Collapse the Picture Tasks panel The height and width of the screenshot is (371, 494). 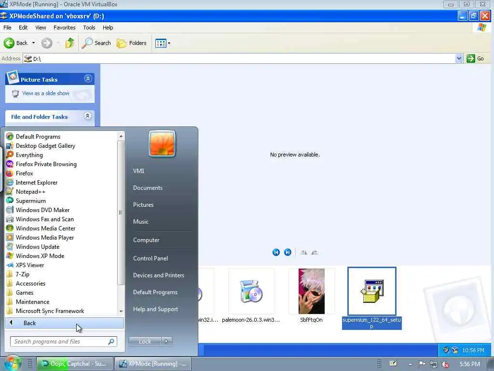click(88, 79)
